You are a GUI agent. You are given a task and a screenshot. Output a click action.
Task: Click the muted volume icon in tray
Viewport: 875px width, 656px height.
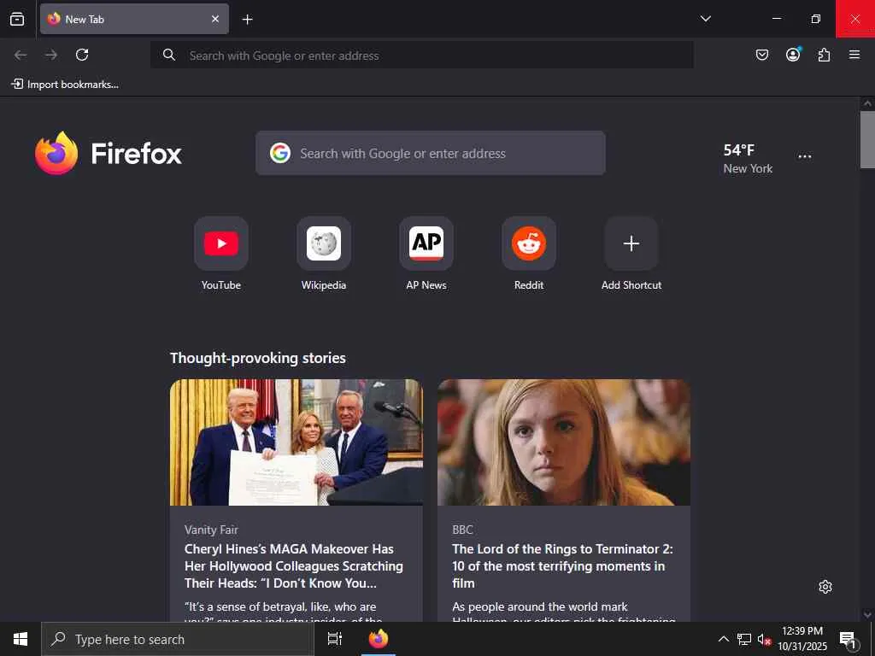[x=764, y=639]
